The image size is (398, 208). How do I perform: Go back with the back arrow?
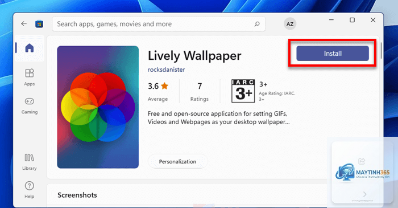(x=24, y=24)
